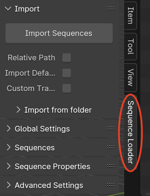Check the Custom Tra... checkbox
Screen dimensions: 150x196
coord(67,88)
